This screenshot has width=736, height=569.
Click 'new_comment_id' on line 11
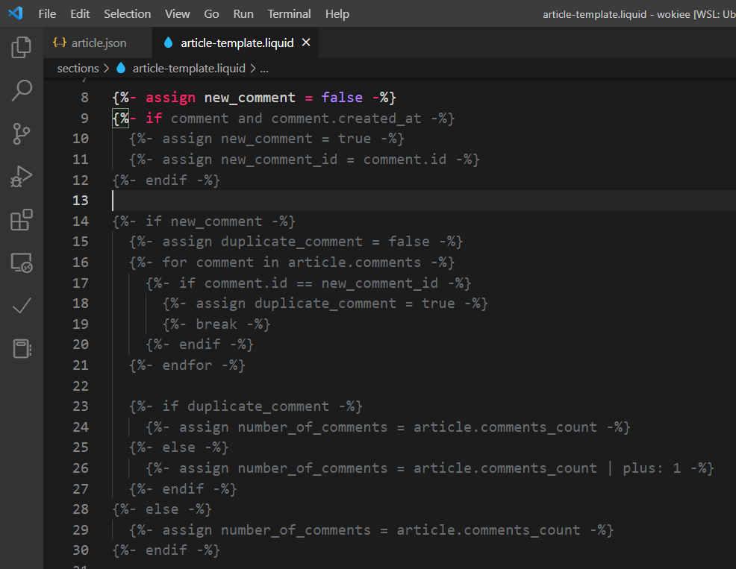[279, 160]
